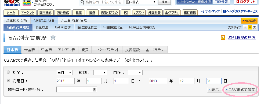The height and width of the screenshot is (104, 261).
Task: Open the 先物・オプション menu tab
Action: [109, 12]
